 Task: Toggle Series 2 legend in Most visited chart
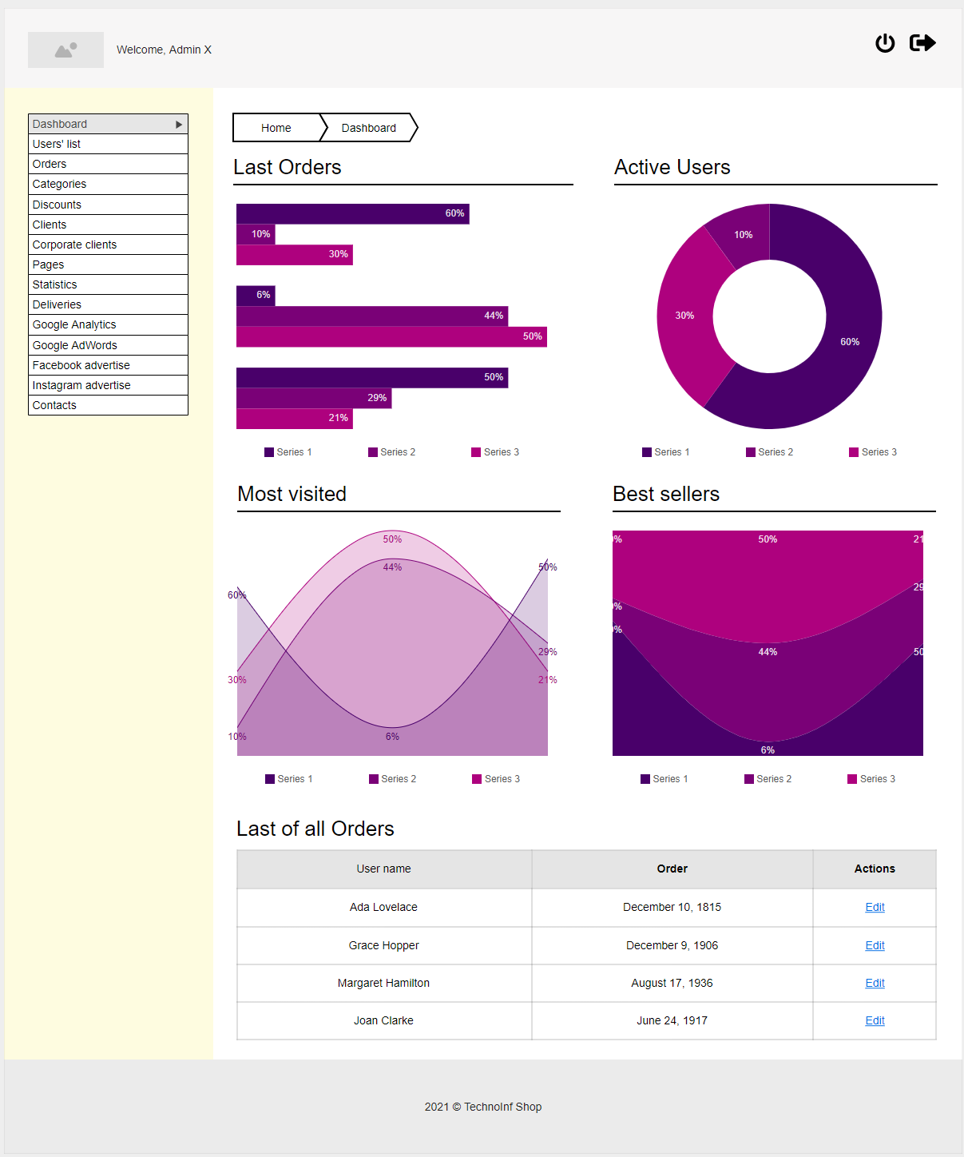tap(393, 779)
